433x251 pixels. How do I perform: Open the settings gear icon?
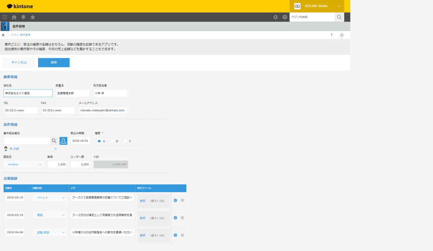point(276,17)
